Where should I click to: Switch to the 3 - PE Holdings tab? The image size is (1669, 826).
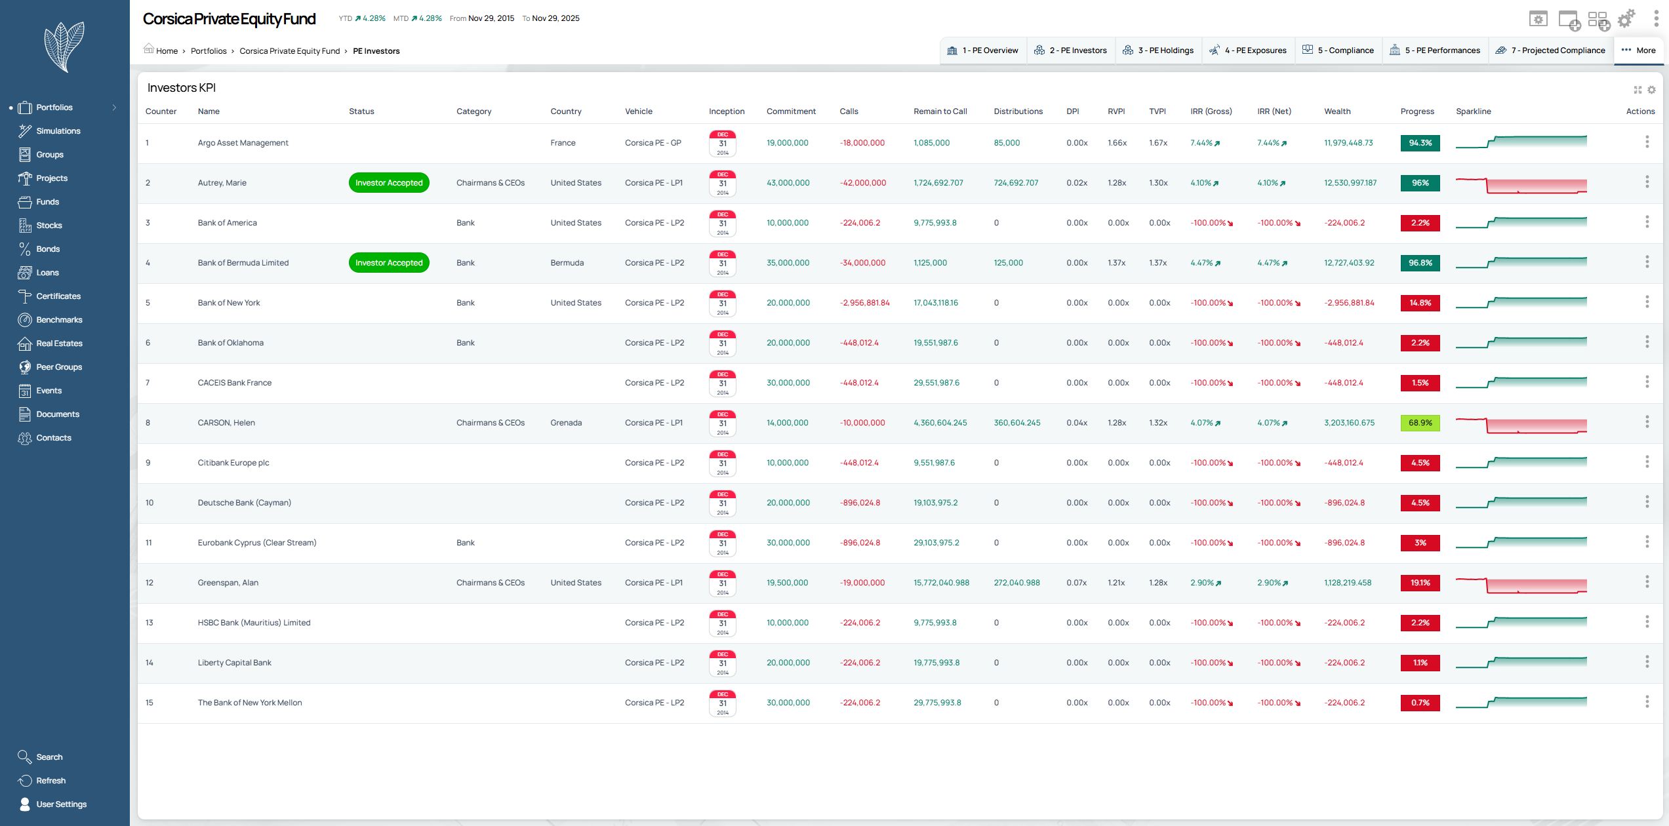tap(1158, 50)
